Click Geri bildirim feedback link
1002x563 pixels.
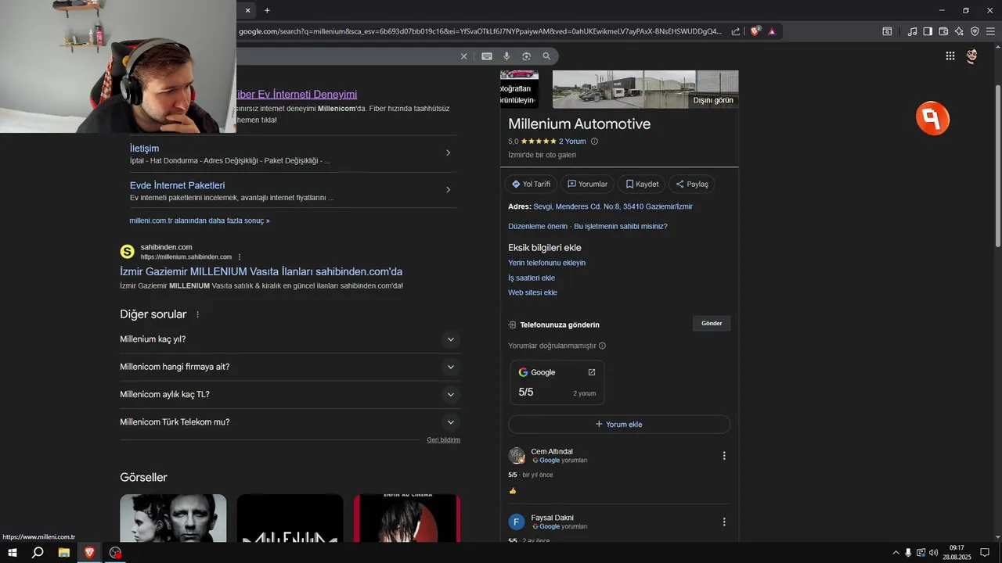(x=443, y=440)
